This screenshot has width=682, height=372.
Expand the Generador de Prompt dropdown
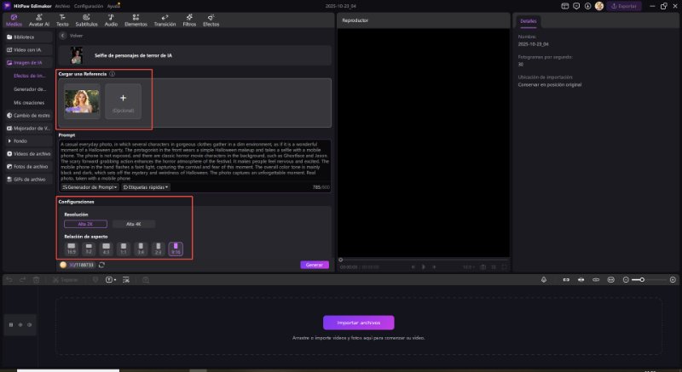point(90,186)
